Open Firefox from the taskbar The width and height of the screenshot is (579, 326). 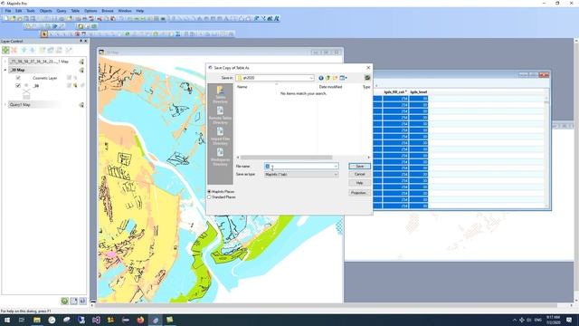pyautogui.click(x=140, y=320)
